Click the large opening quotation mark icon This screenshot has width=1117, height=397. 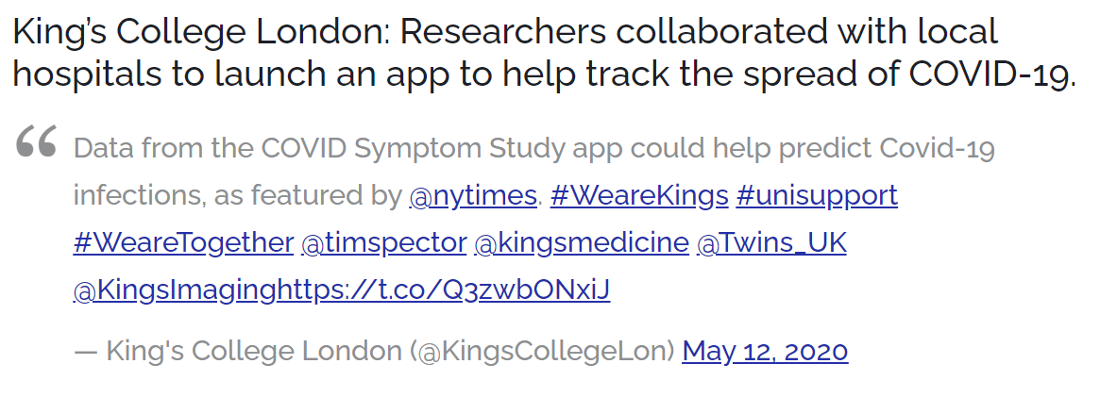pyautogui.click(x=36, y=141)
